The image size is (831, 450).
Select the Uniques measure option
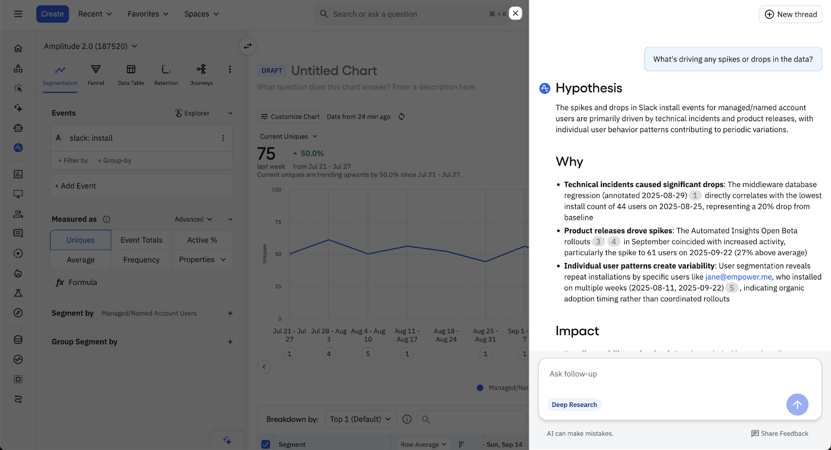tap(81, 240)
